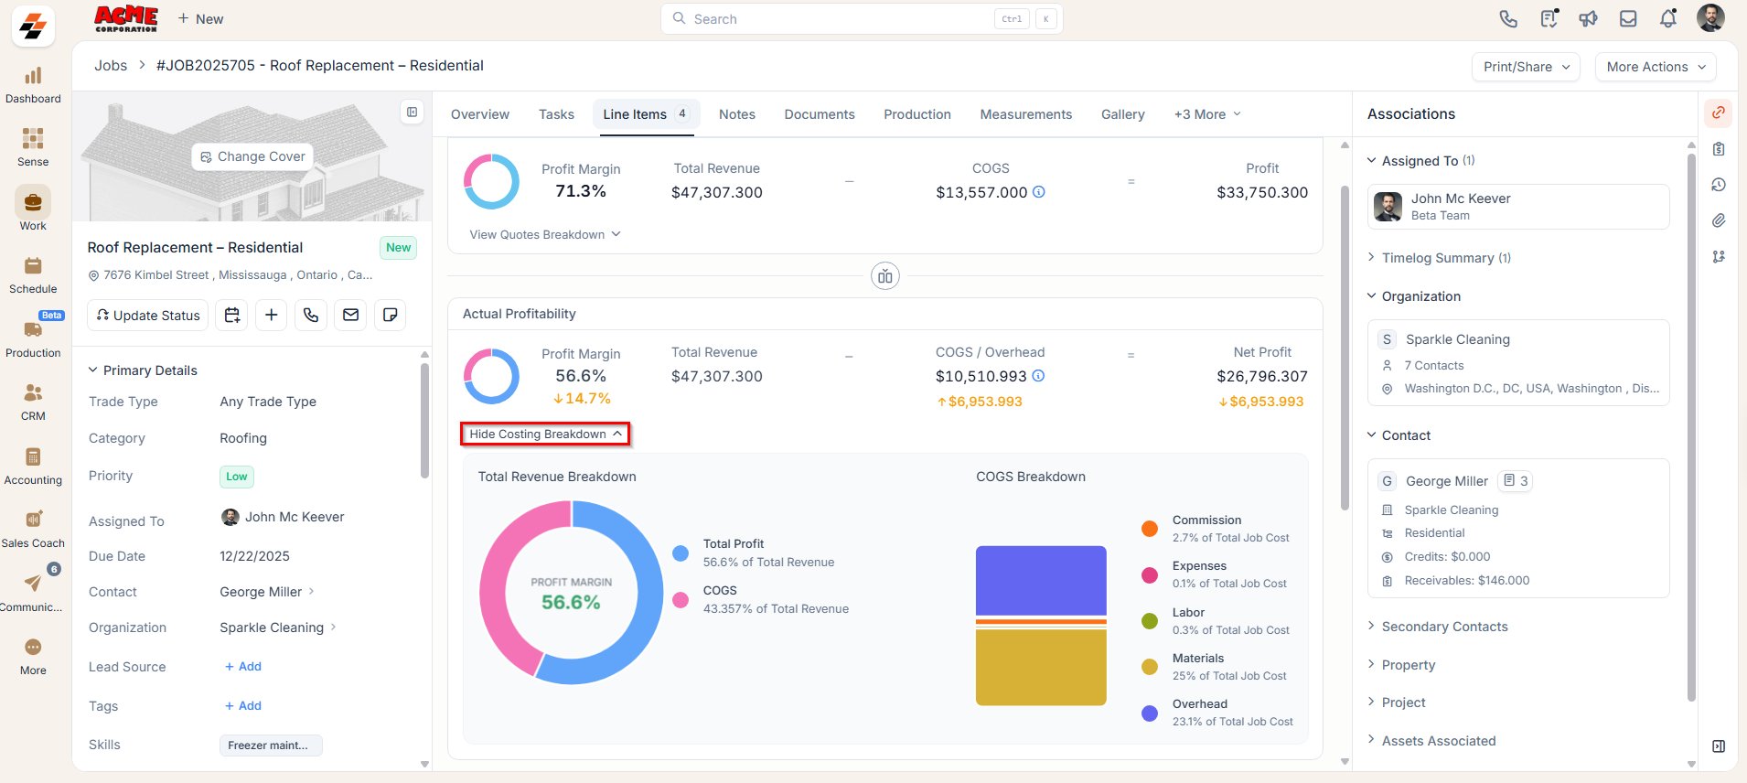This screenshot has width=1747, height=783.
Task: Toggle the compare icon between profitability sections
Action: click(885, 276)
